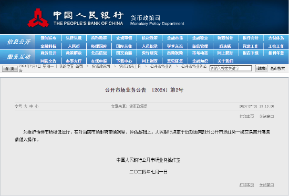Open the 金融稳定 menu item
The height and width of the screenshot is (196, 289).
(x=200, y=38)
